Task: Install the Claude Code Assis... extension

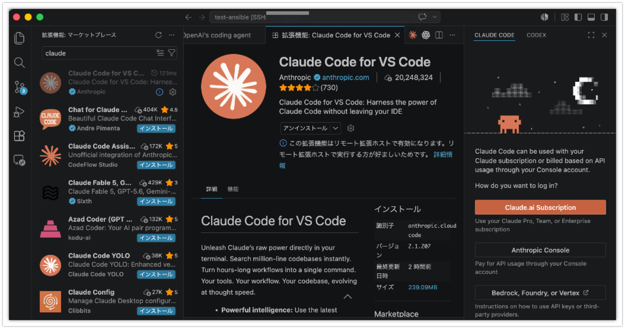Action: click(x=156, y=165)
